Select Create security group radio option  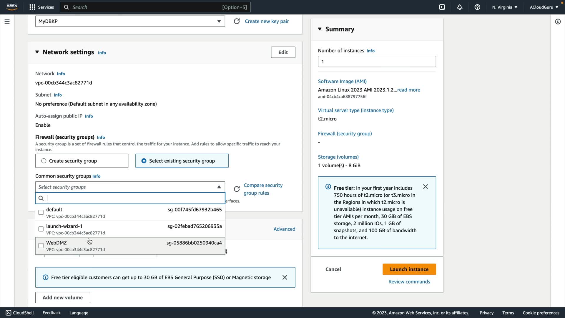click(x=44, y=161)
